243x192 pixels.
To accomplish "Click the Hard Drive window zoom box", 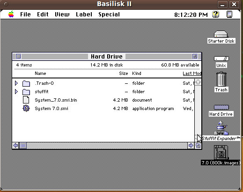I will pyautogui.click(x=195, y=56).
